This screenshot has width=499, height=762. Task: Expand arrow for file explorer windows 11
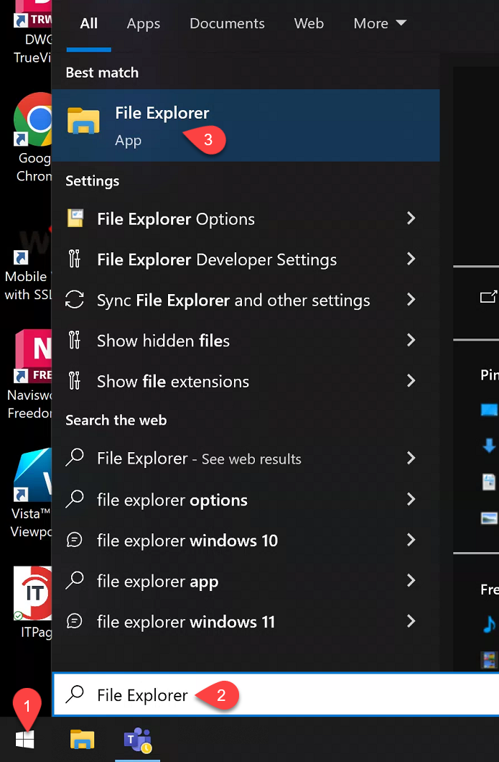[x=411, y=621]
